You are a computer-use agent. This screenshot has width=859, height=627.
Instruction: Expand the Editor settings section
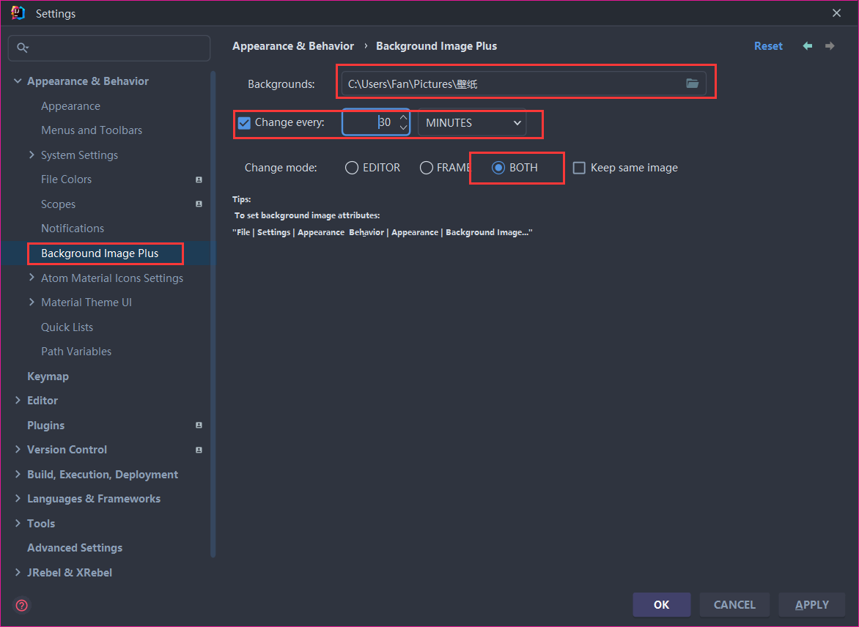(18, 400)
